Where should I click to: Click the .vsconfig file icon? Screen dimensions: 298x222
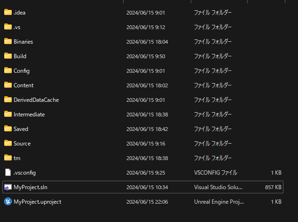8,172
